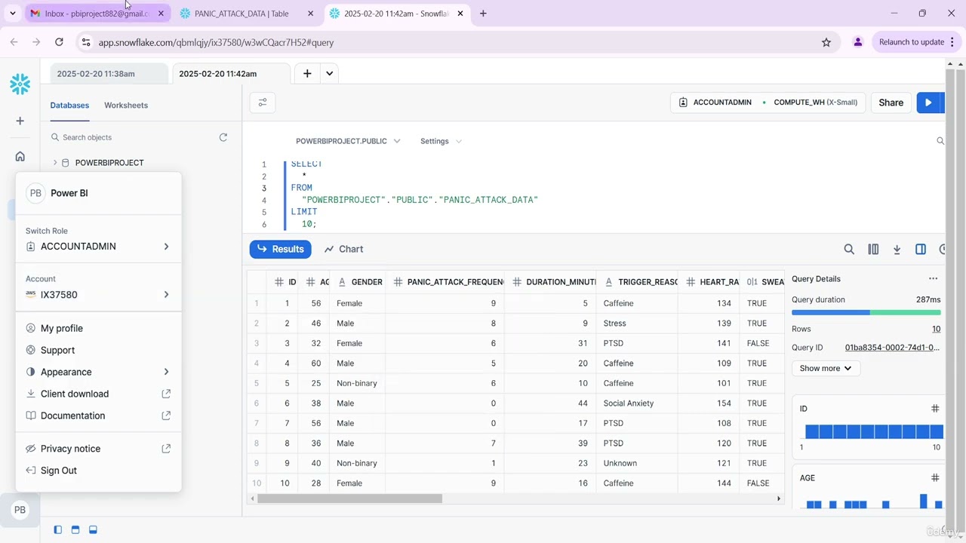Switch to the Worksheets tab
Viewport: 966px width, 543px height.
click(126, 106)
